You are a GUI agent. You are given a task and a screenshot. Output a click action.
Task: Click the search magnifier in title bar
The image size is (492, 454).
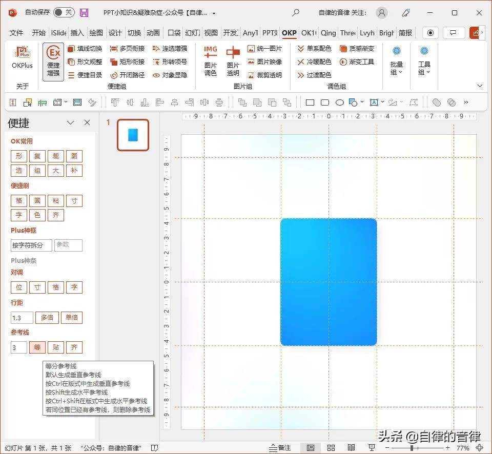[296, 13]
